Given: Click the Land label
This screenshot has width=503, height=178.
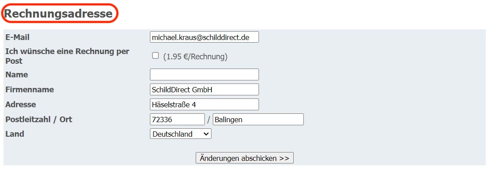Looking at the screenshot, I should click(x=15, y=134).
